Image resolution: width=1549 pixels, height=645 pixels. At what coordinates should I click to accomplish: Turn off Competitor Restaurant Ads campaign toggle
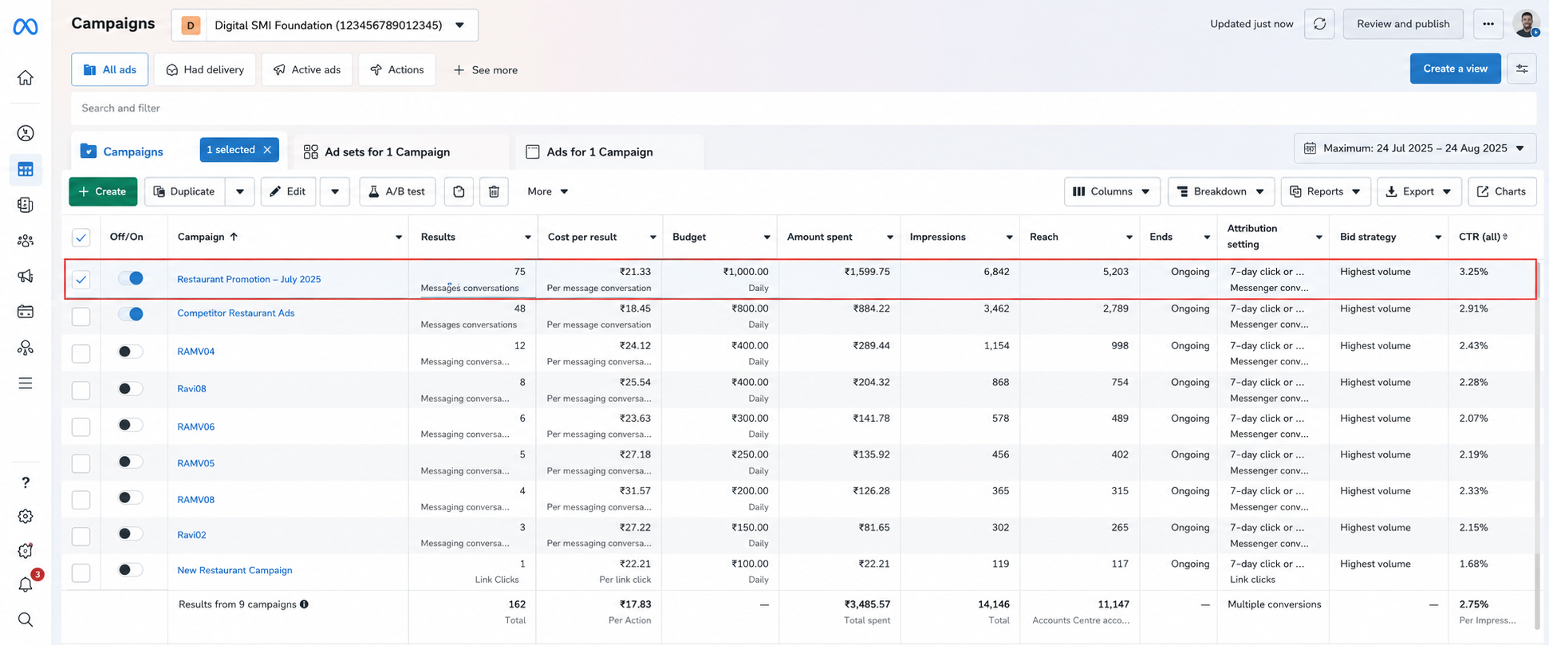point(131,314)
